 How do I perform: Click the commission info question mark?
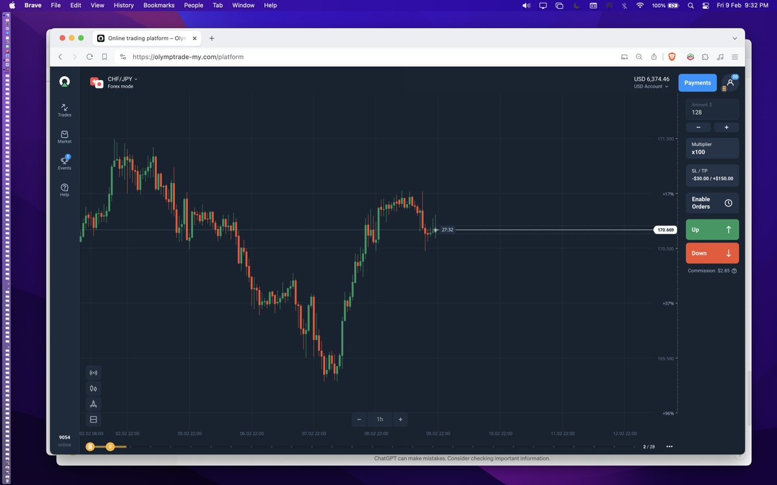coord(734,271)
